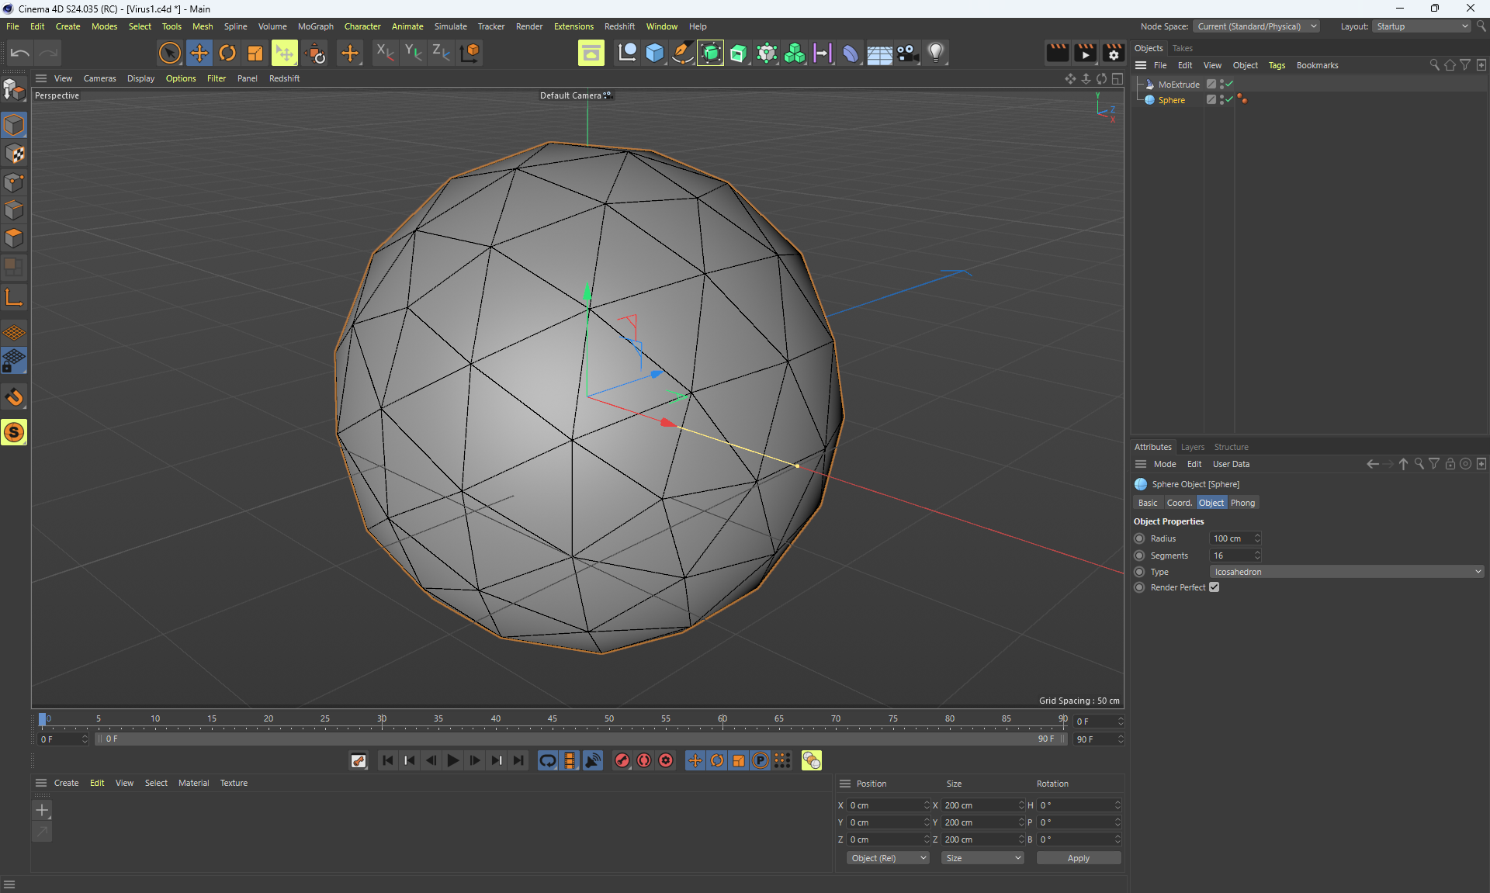Select the Rotate tool in toolbar
Screen dimensions: 1490x893
[227, 53]
